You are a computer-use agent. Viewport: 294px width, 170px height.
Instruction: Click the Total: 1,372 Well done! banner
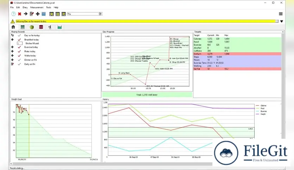point(147,95)
